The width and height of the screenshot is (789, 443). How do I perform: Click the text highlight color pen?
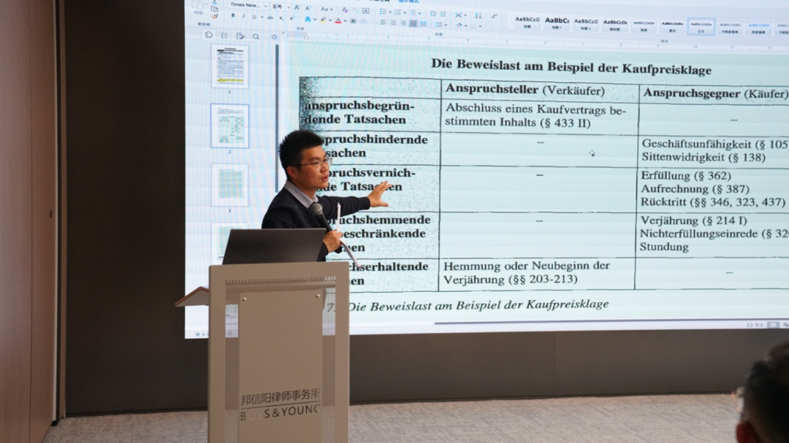point(323,20)
